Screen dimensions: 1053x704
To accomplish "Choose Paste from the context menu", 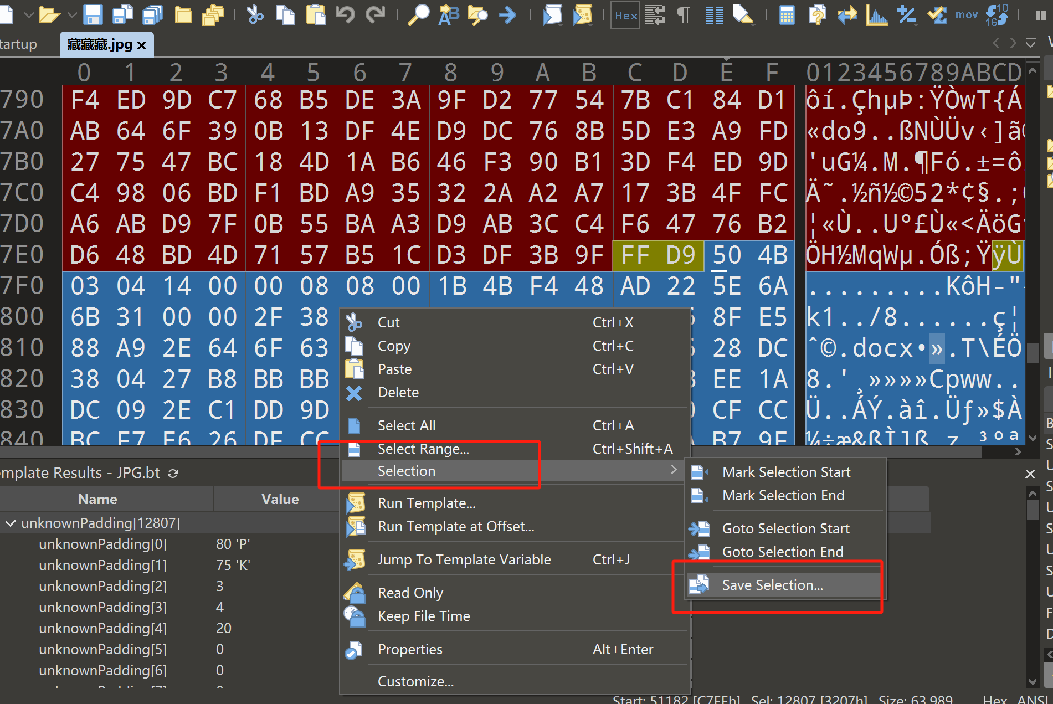I will click(515, 369).
